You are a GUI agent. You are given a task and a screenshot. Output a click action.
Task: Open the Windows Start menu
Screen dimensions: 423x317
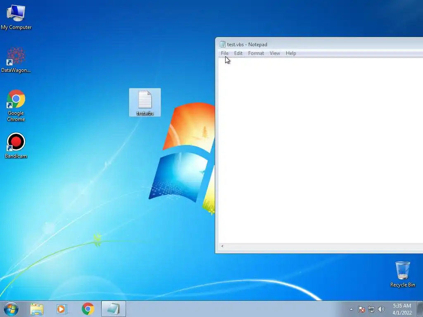tap(11, 309)
